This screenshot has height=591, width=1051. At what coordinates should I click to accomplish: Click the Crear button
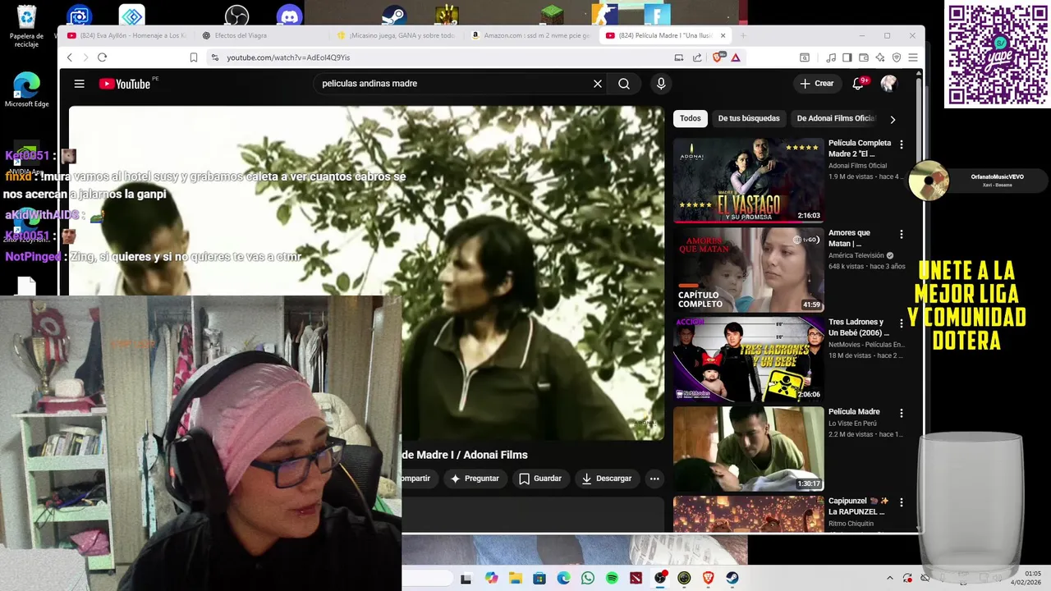tap(817, 84)
